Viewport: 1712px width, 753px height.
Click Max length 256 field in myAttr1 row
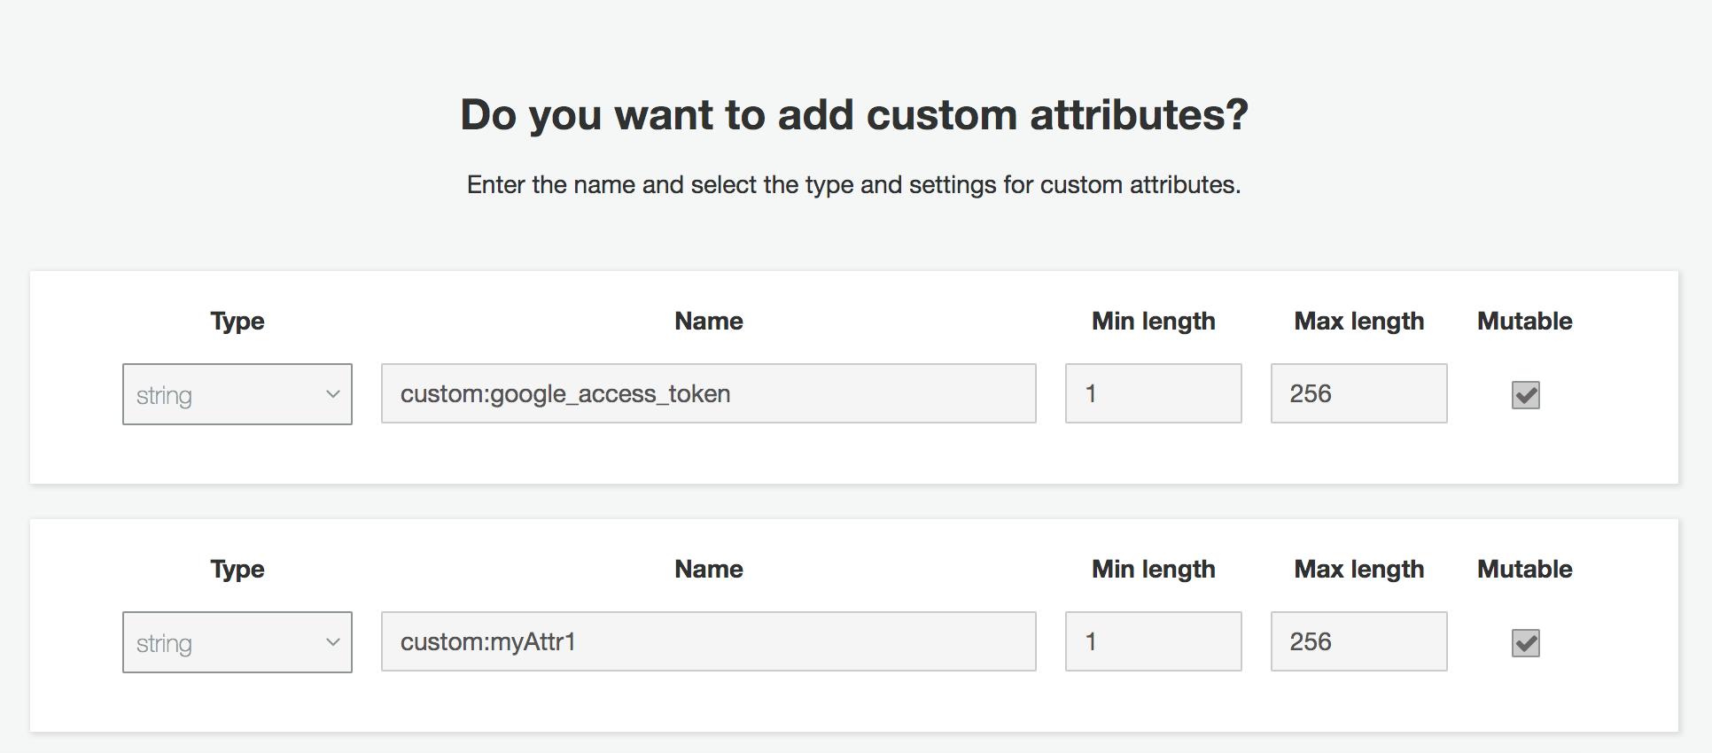pos(1358,641)
